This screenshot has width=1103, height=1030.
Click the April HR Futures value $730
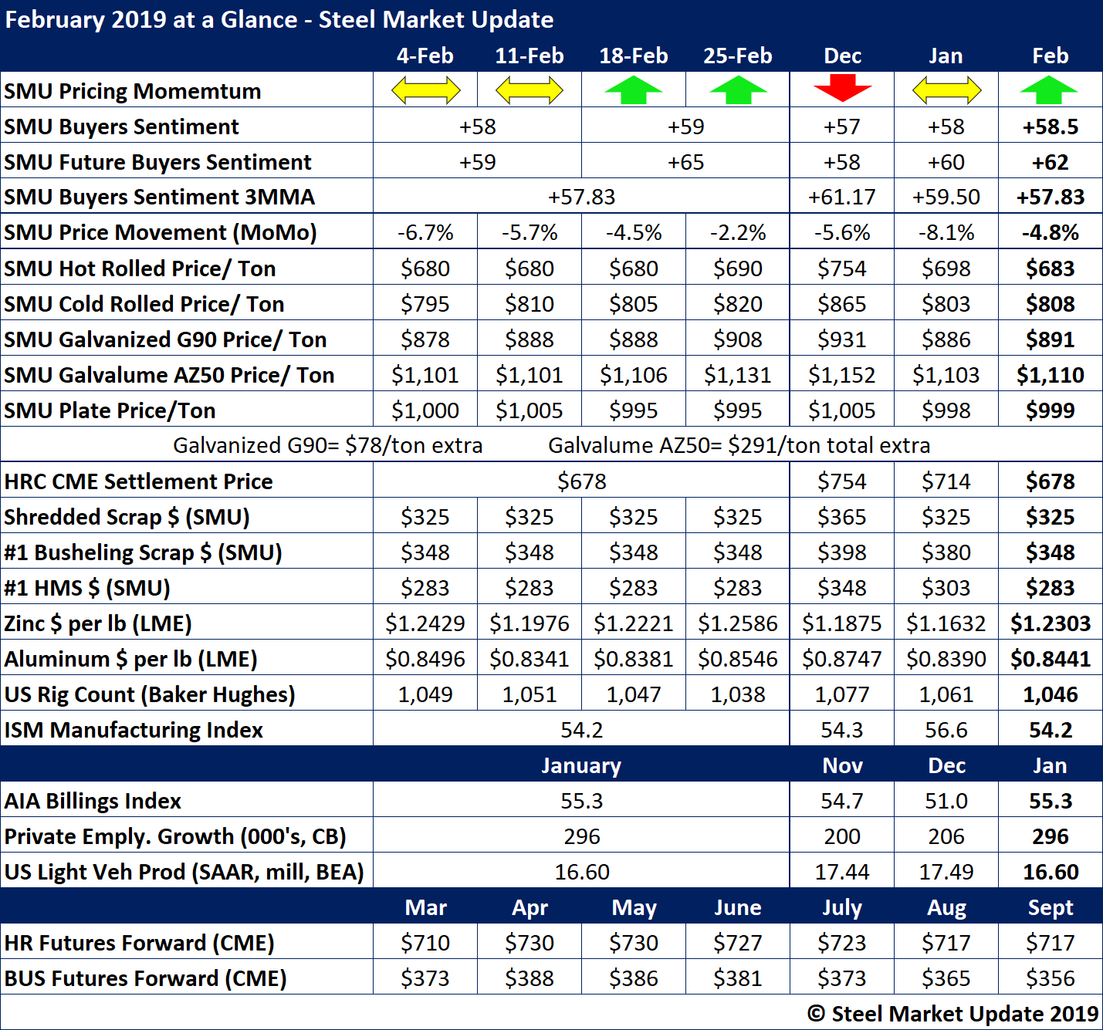(x=530, y=943)
